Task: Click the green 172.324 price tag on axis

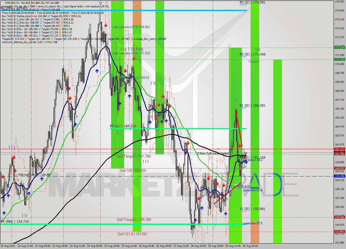Action: coord(340,47)
